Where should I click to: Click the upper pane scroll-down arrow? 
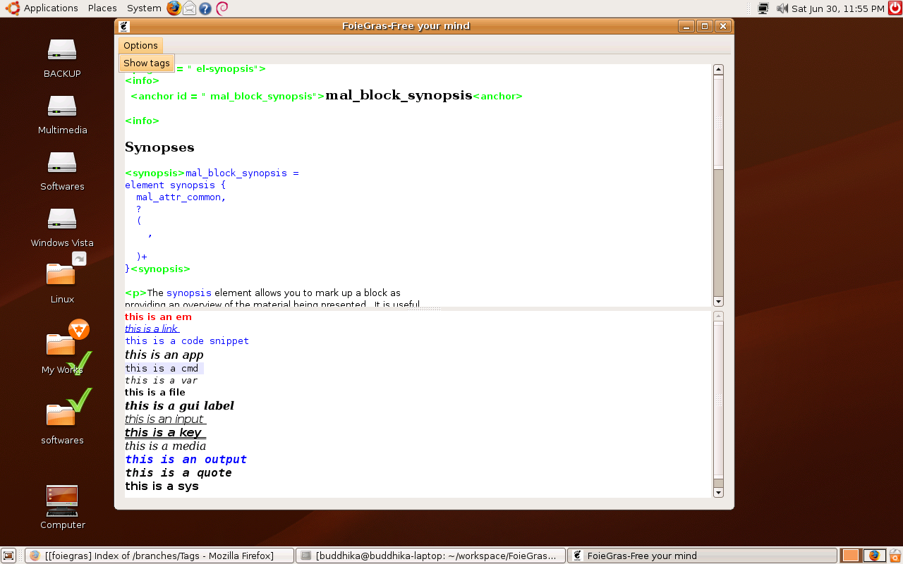pyautogui.click(x=718, y=302)
